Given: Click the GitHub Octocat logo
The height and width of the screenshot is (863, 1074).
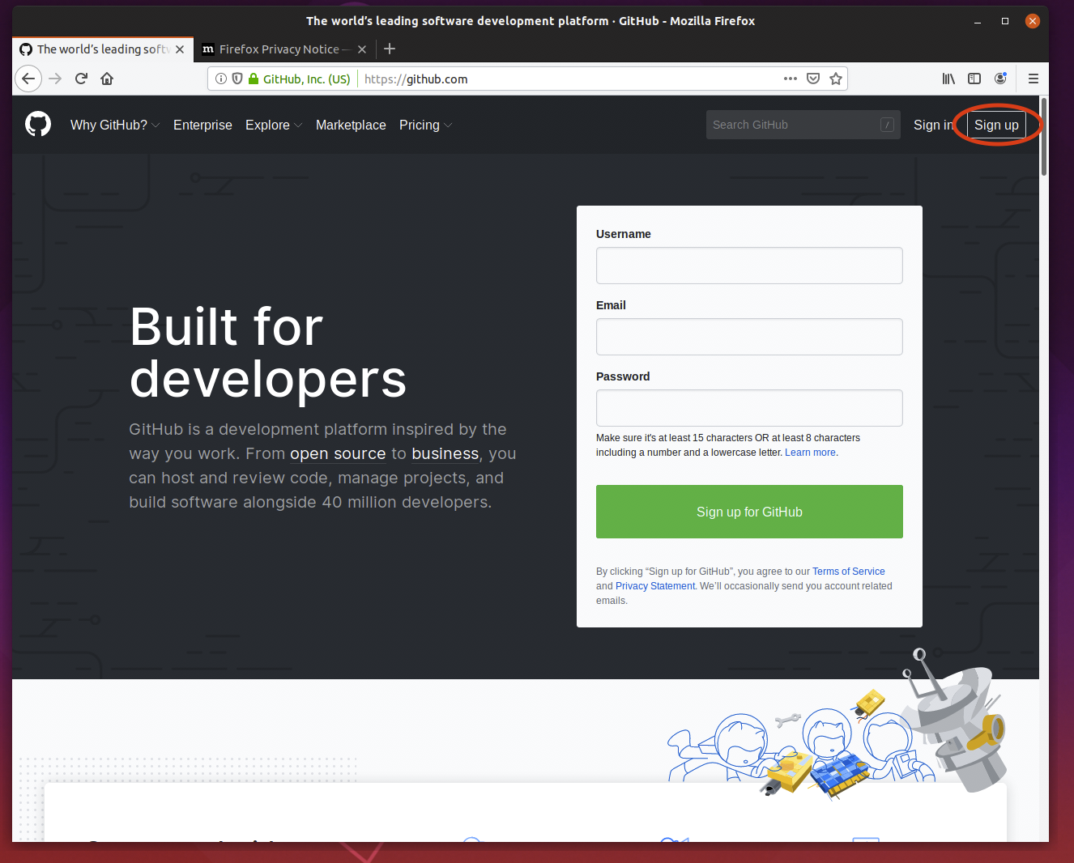Looking at the screenshot, I should [x=38, y=124].
